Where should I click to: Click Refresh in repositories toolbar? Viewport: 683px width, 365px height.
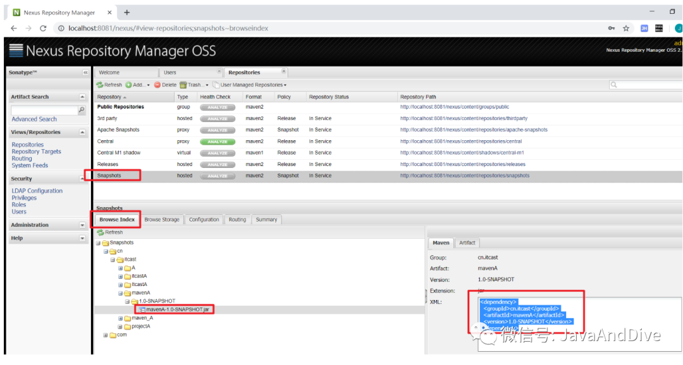109,85
